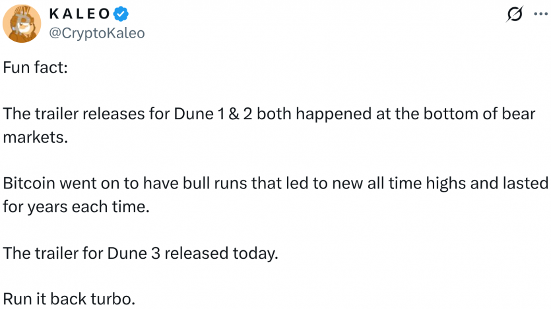Image resolution: width=551 pixels, height=309 pixels.
Task: Open the KALEO display name link
Action: (78, 14)
